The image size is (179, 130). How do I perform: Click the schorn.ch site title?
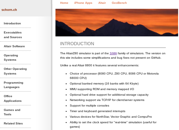(9, 10)
